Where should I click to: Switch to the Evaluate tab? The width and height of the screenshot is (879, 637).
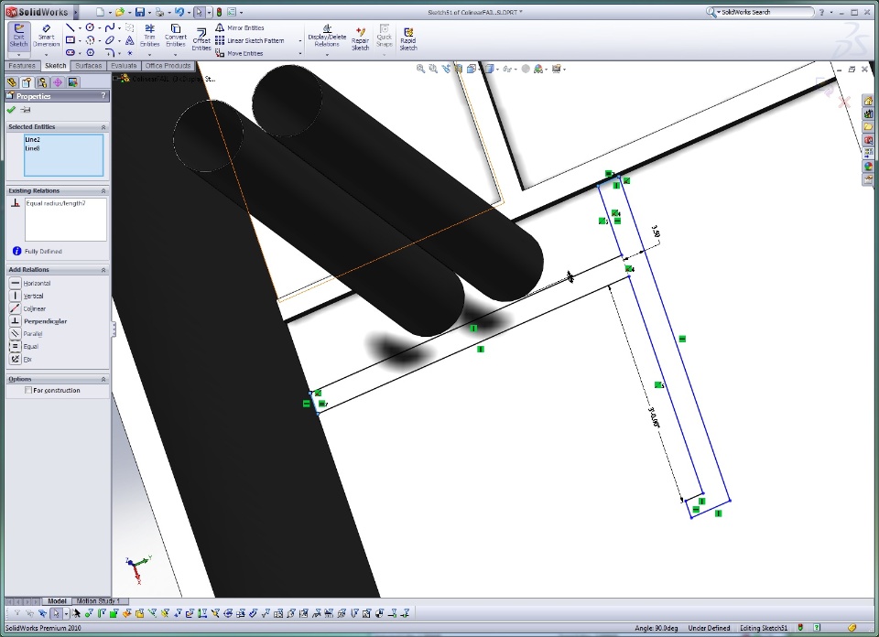124,66
